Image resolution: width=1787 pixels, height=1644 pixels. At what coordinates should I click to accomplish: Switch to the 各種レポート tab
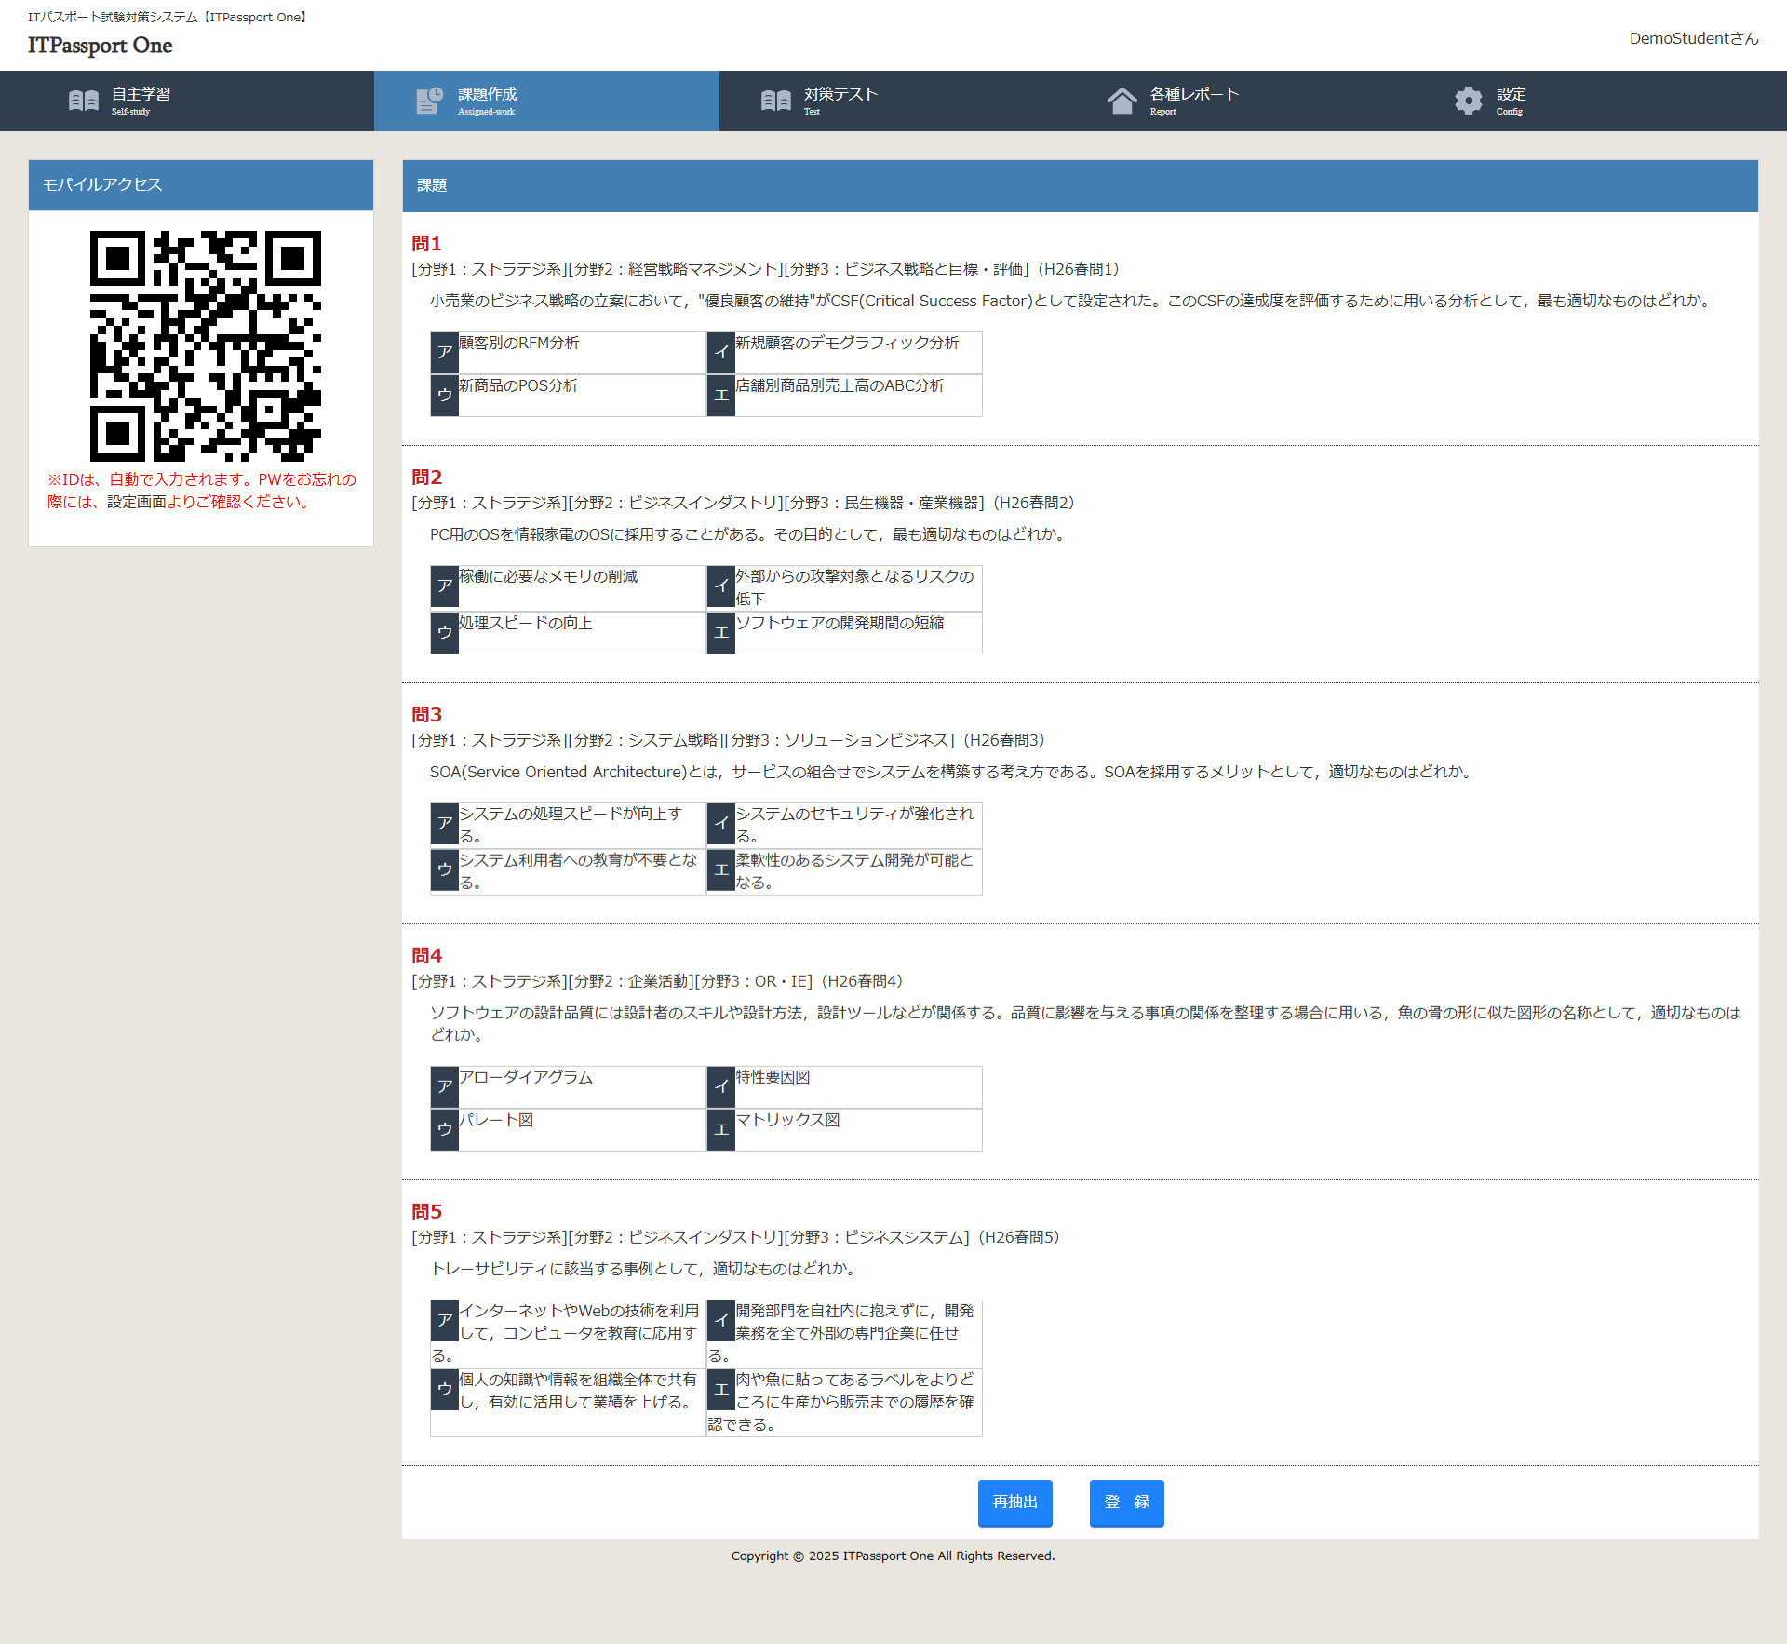1193,95
